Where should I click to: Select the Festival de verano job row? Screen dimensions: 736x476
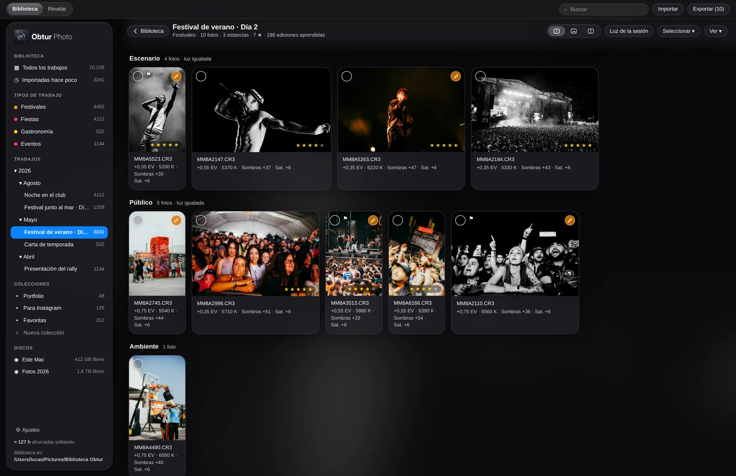[59, 232]
